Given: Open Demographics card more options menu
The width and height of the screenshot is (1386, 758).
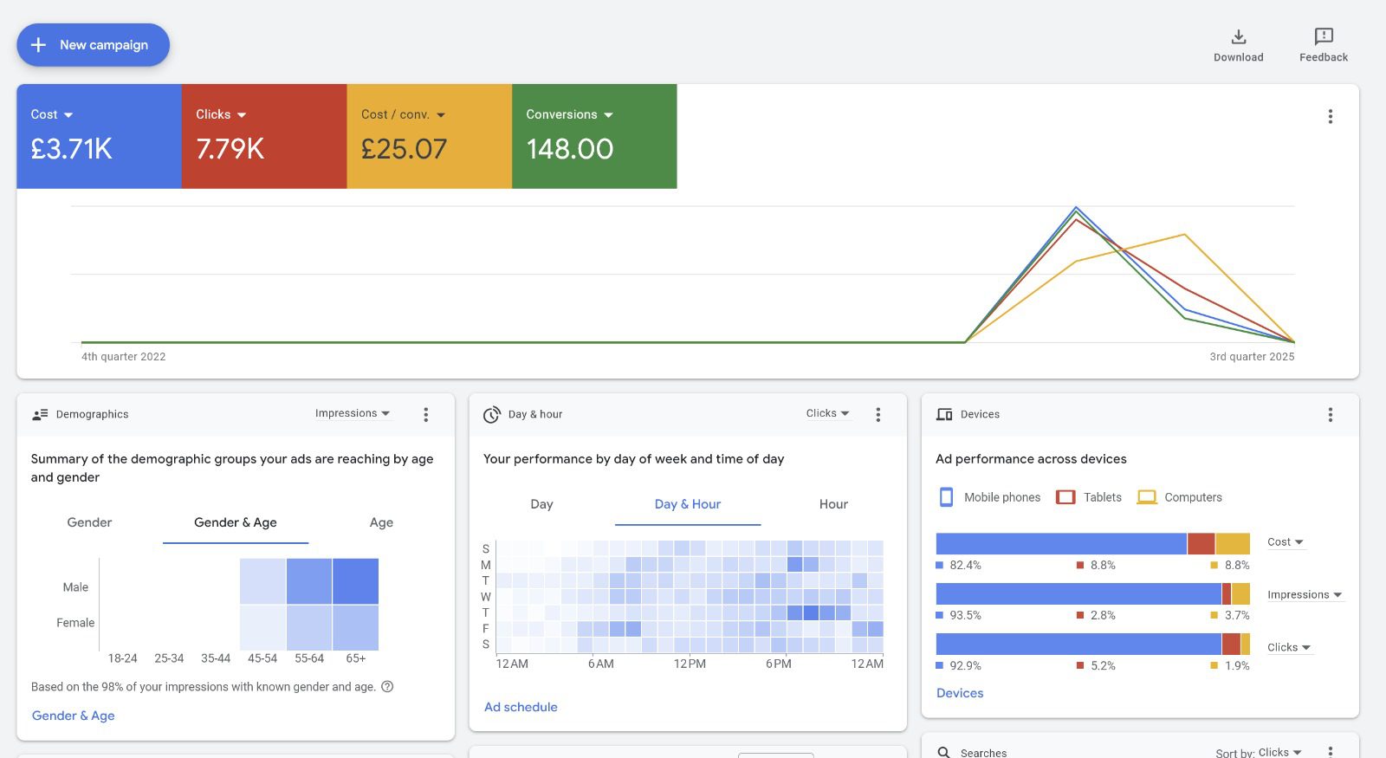Looking at the screenshot, I should tap(425, 415).
